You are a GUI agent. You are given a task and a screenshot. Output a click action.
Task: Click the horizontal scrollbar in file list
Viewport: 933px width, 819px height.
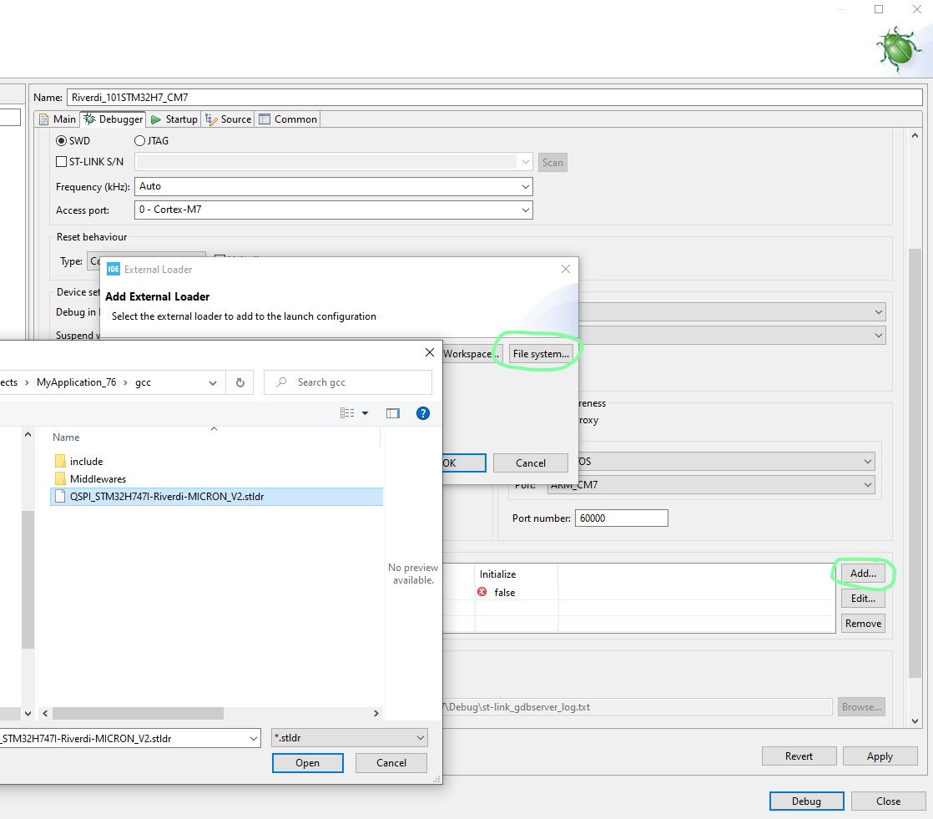tap(138, 713)
